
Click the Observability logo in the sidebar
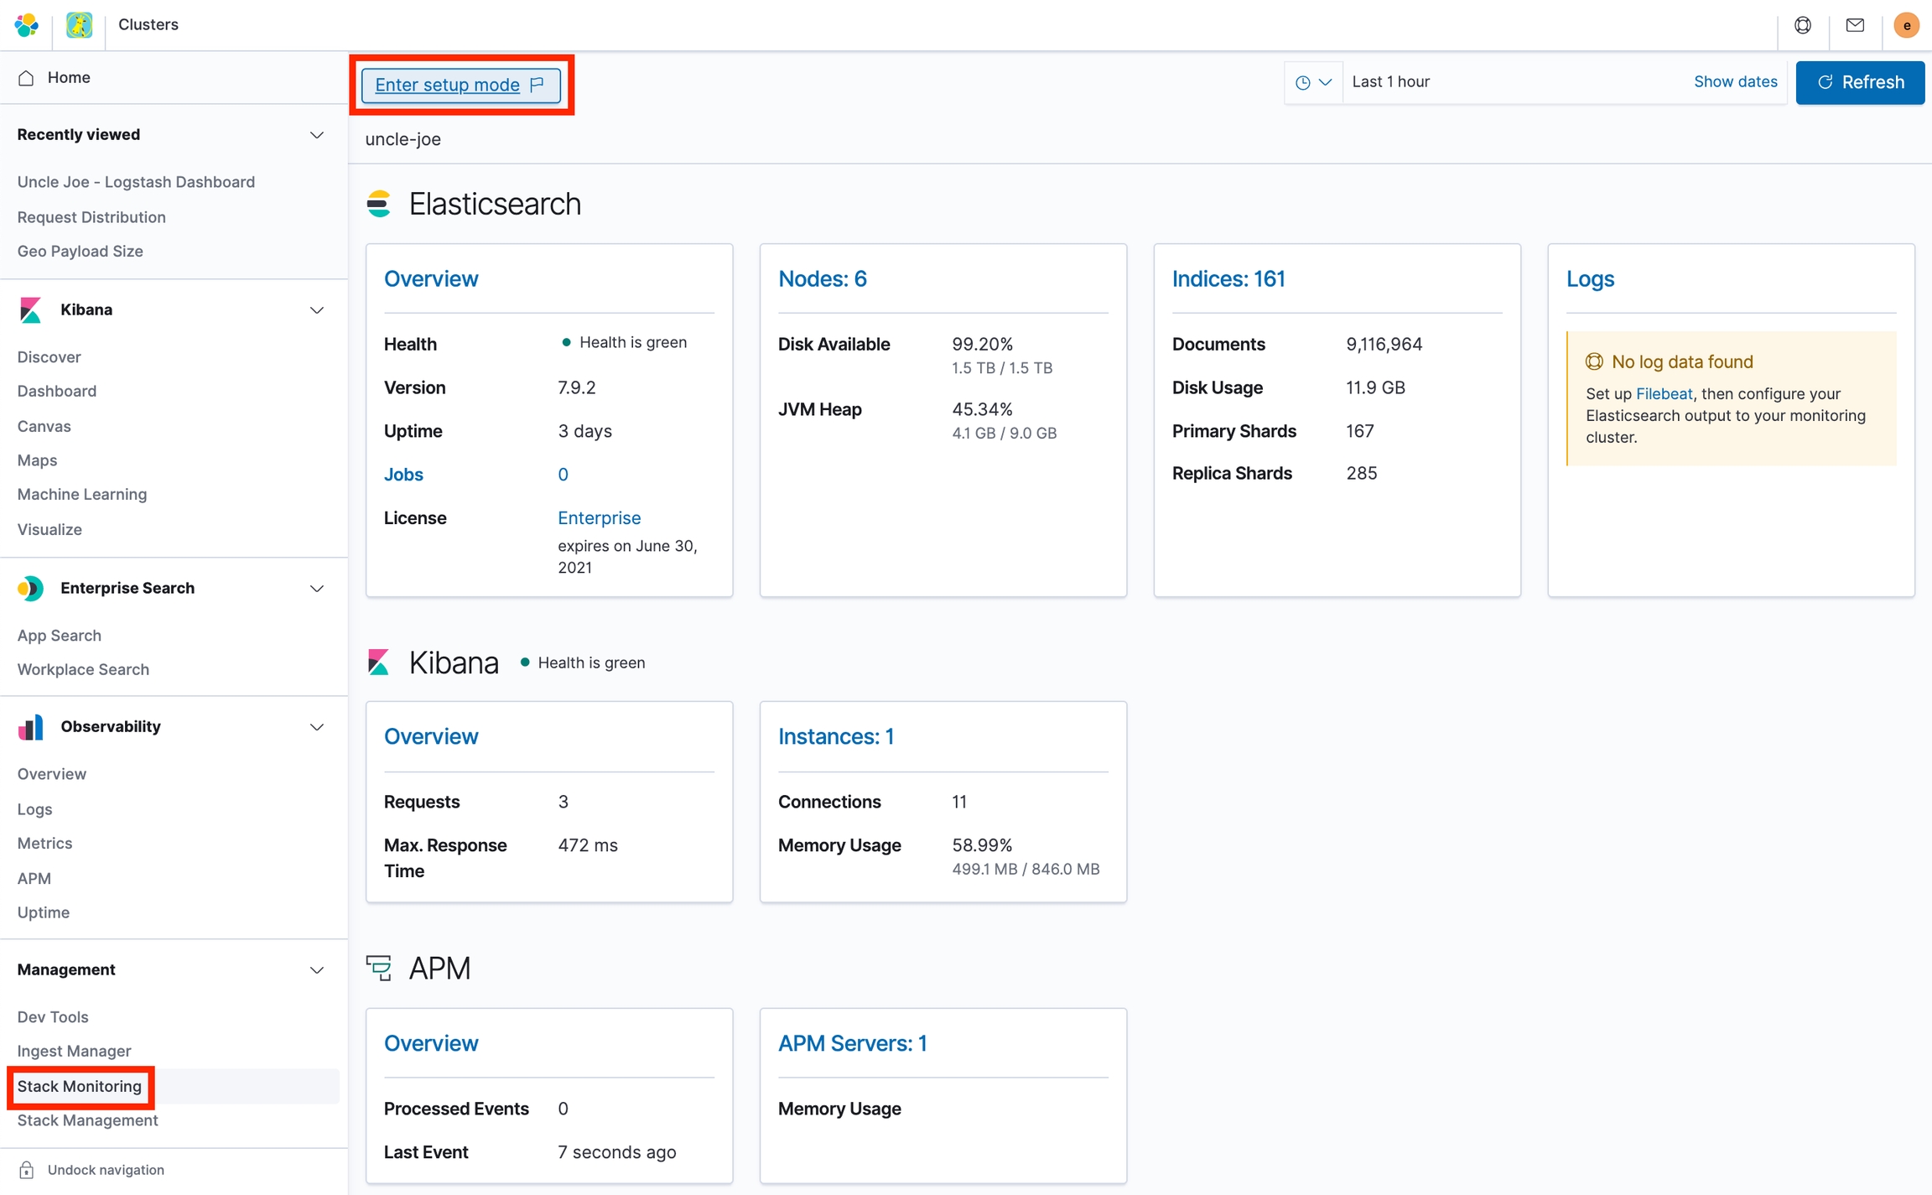coord(30,727)
